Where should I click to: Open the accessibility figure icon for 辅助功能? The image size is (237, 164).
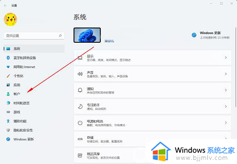8,121
